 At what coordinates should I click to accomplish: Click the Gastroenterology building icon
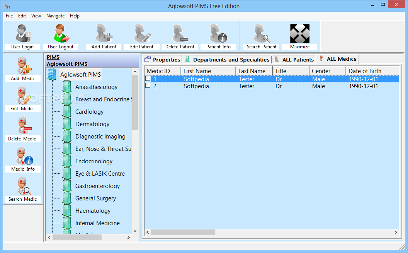(x=67, y=186)
